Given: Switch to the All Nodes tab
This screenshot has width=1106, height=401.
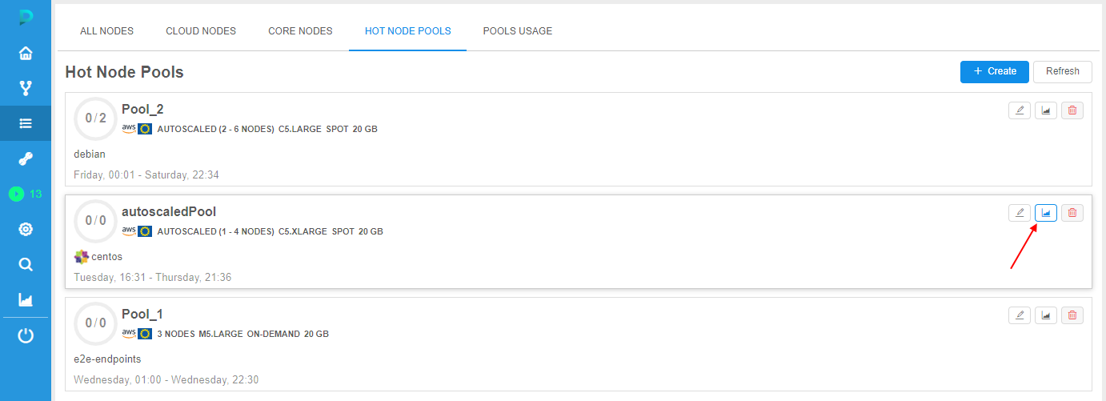Looking at the screenshot, I should (106, 31).
